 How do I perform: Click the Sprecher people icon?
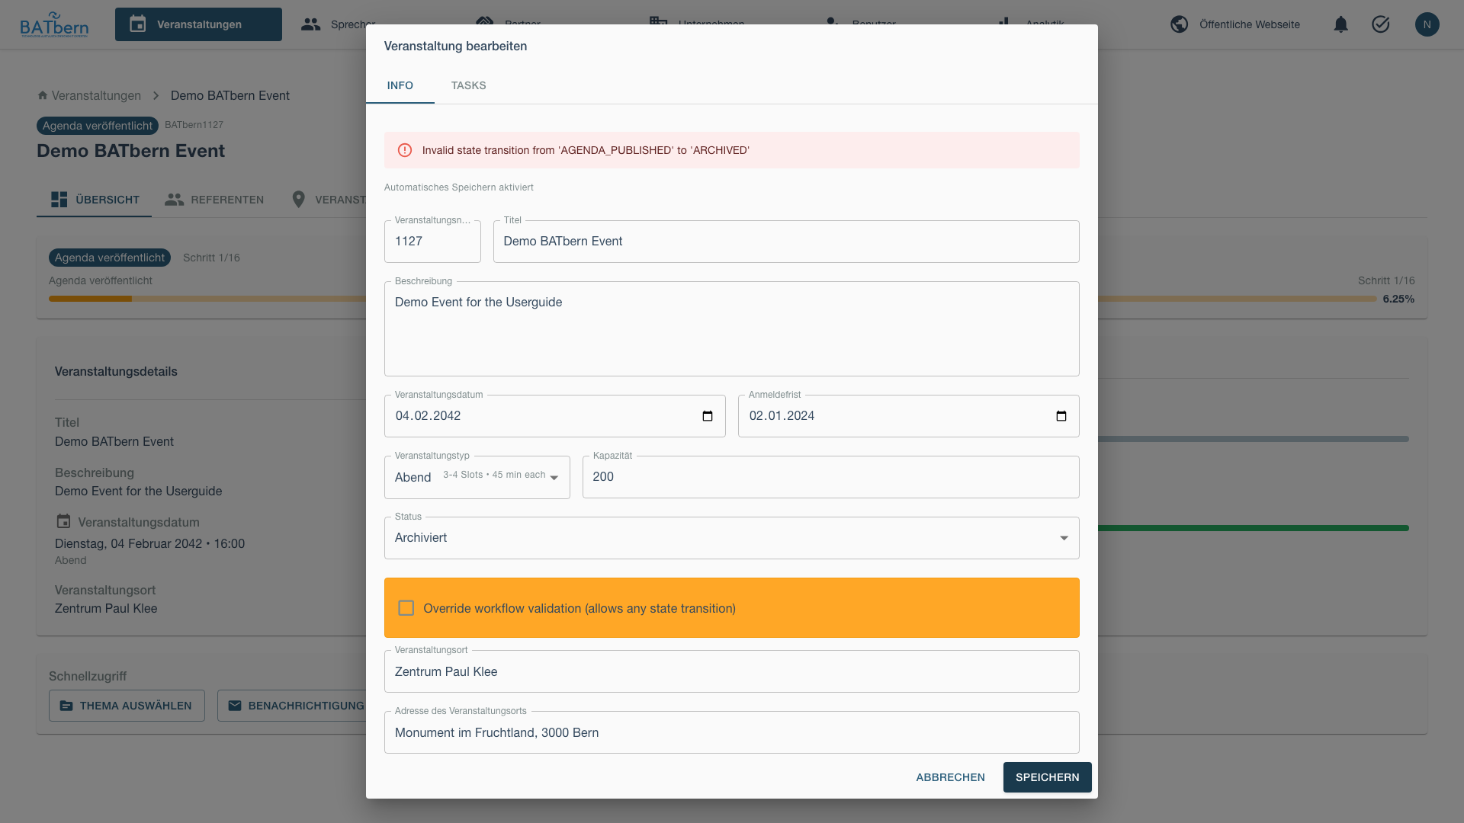[310, 24]
